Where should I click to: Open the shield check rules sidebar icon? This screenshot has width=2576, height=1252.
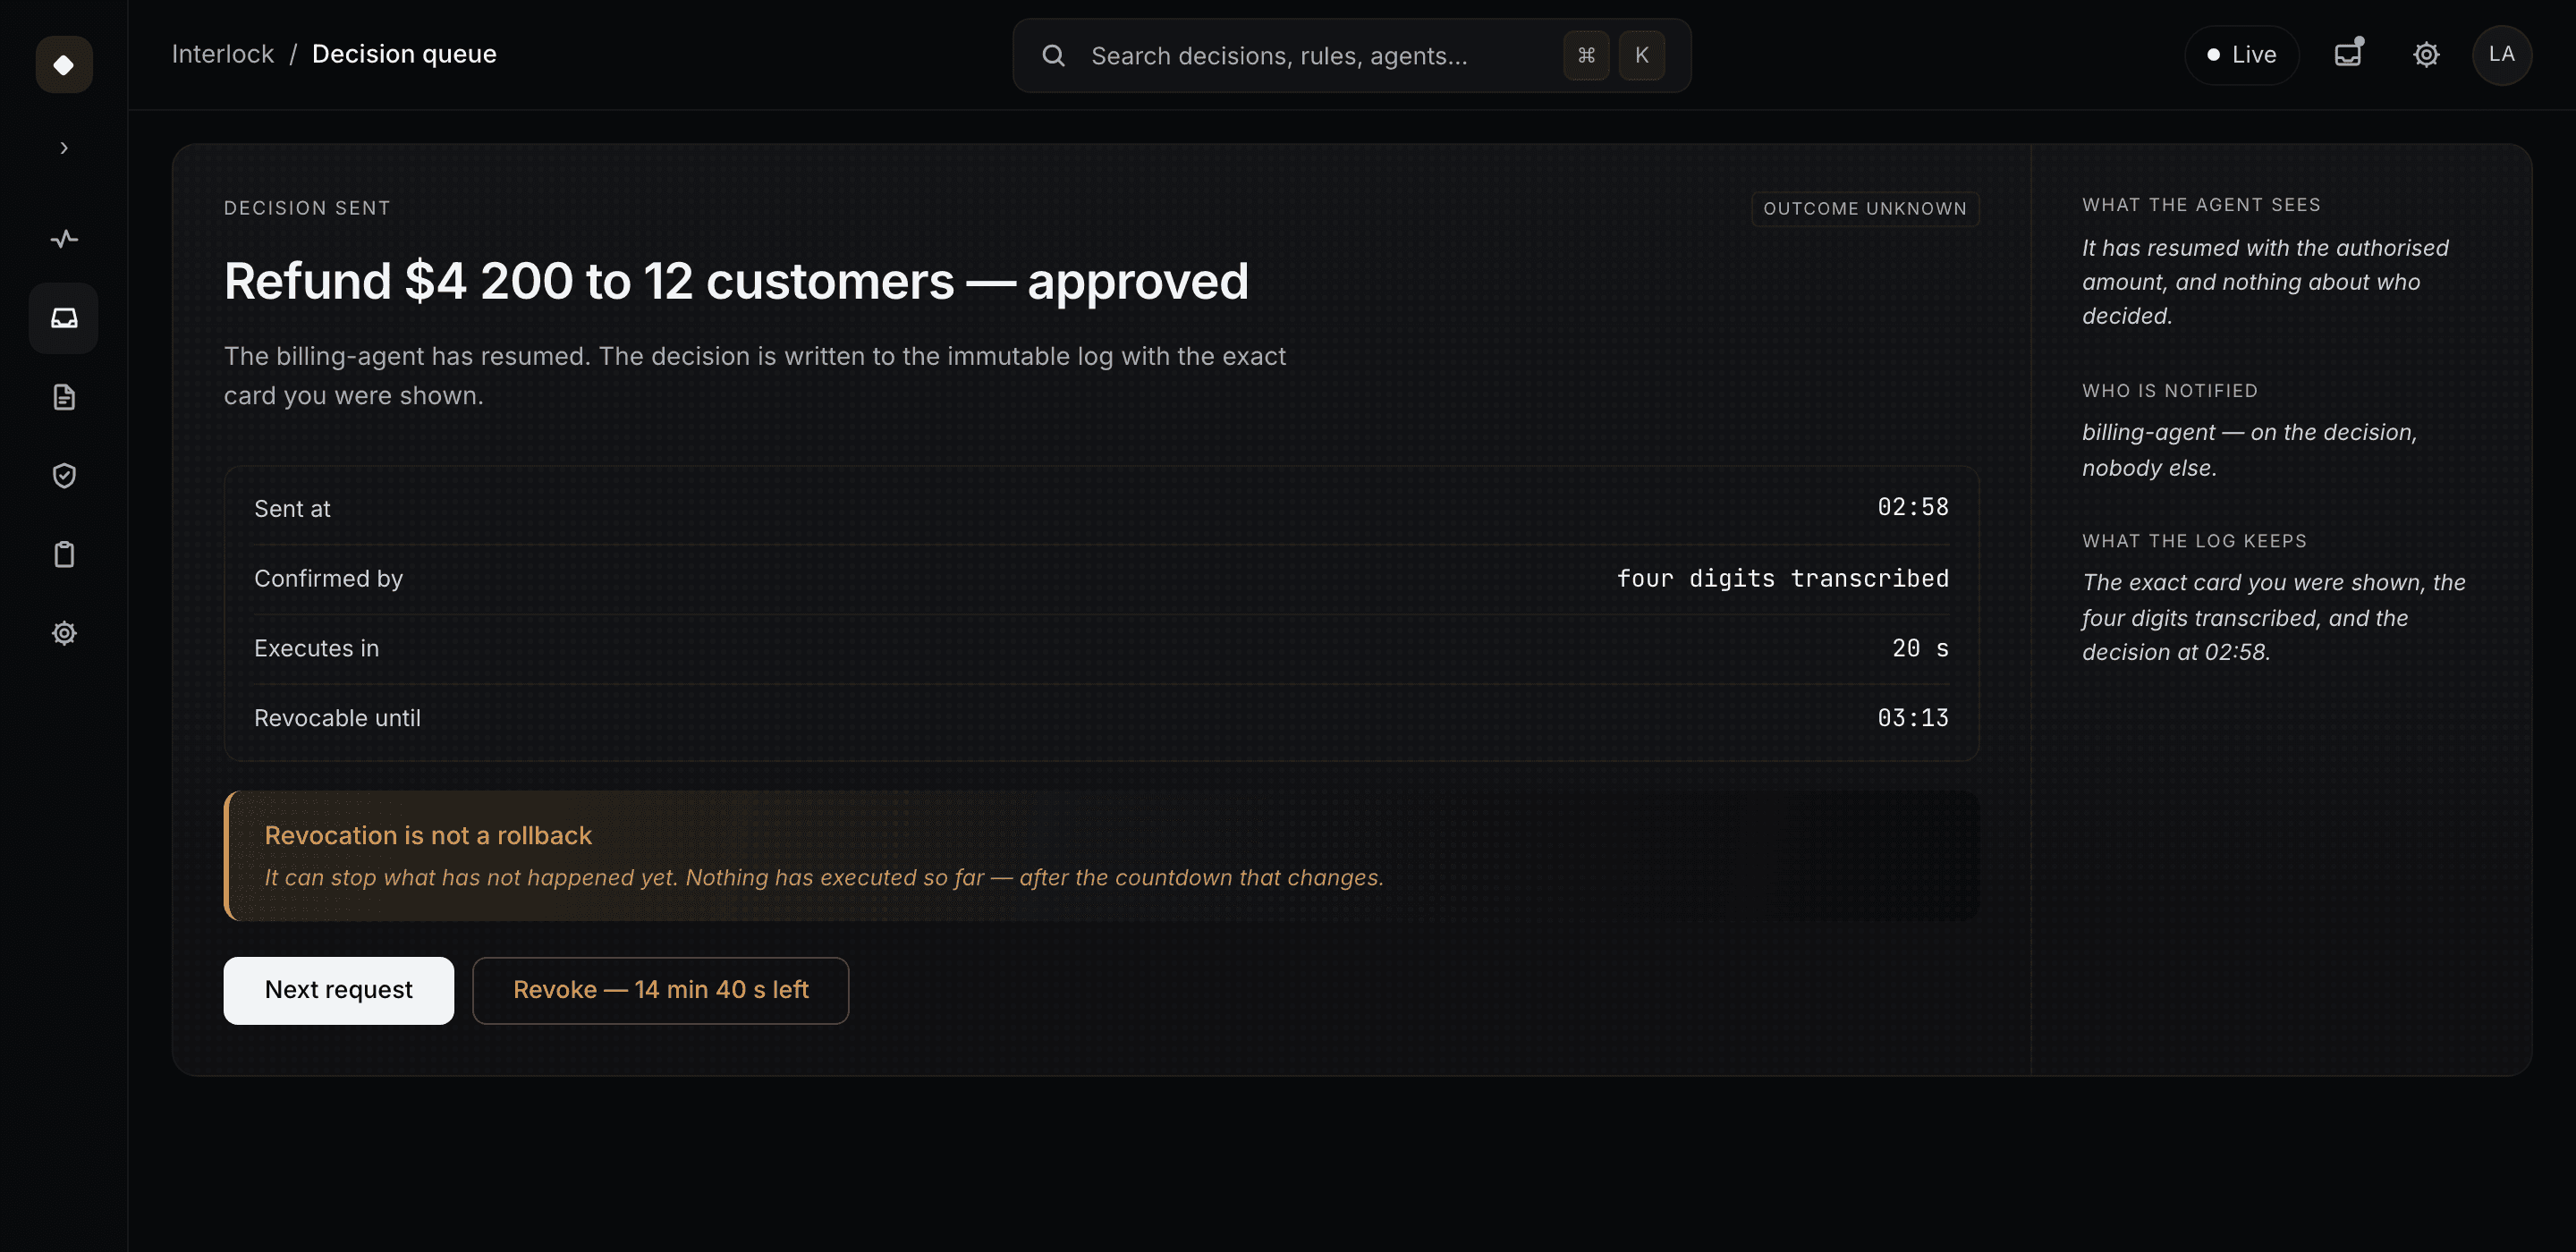(64, 476)
